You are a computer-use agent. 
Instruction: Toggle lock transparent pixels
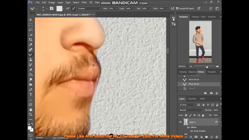pos(186,115)
